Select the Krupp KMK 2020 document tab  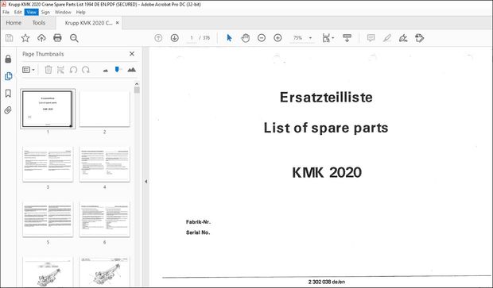pyautogui.click(x=88, y=23)
